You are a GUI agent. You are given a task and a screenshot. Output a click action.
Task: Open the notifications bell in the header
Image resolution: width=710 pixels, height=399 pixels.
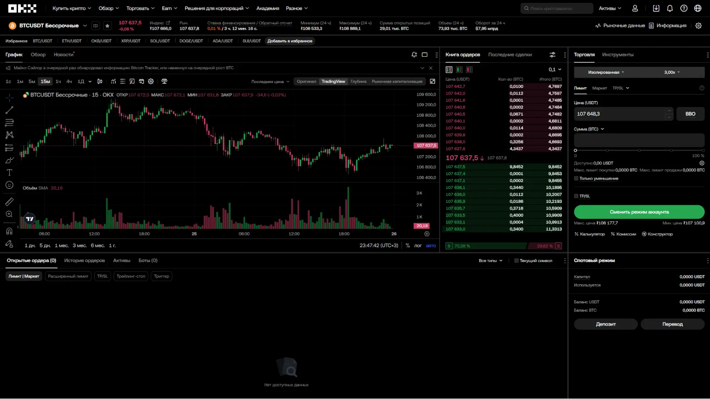point(670,8)
